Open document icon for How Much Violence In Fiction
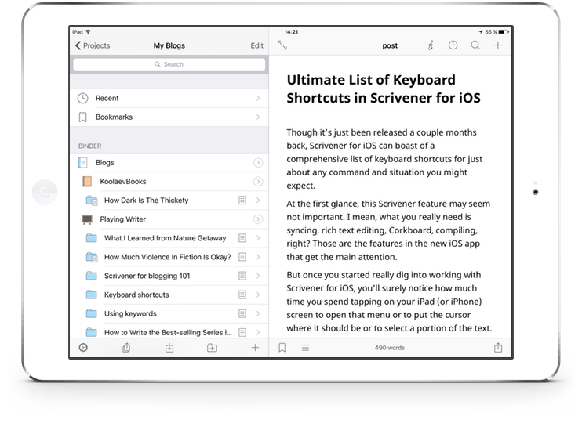582x423 pixels. tap(242, 257)
